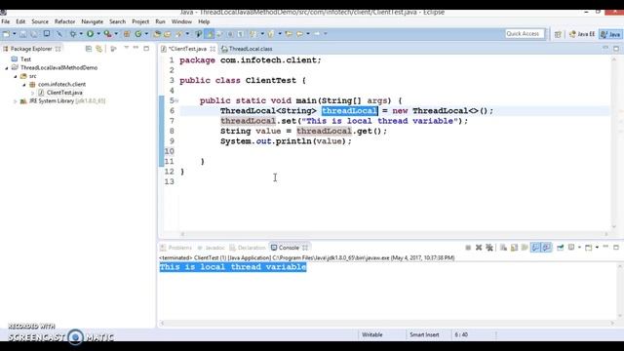Click the editor vertical scrollbar
Screen dimensions: 624x351
tap(614, 143)
